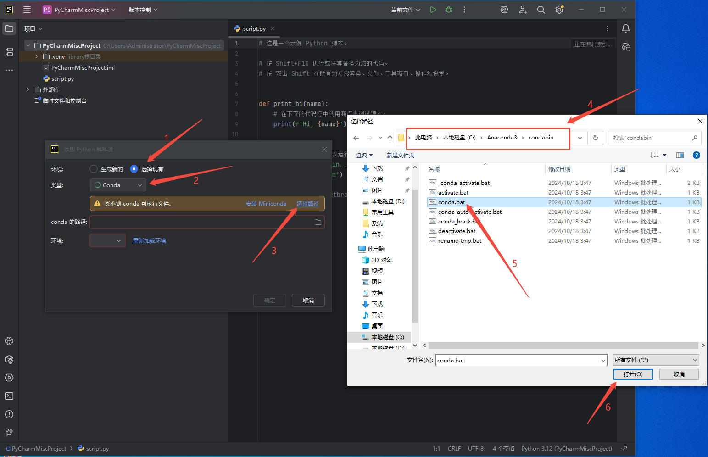Click the Debug bug icon

pos(449,10)
